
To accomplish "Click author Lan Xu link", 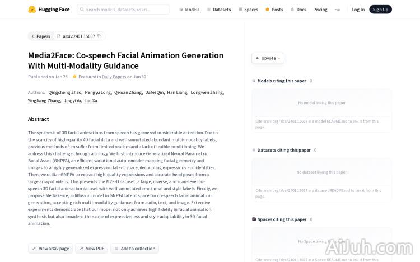I will click(91, 101).
